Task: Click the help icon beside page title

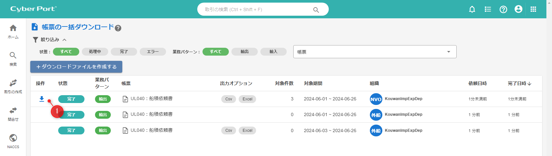Action: 118,28
